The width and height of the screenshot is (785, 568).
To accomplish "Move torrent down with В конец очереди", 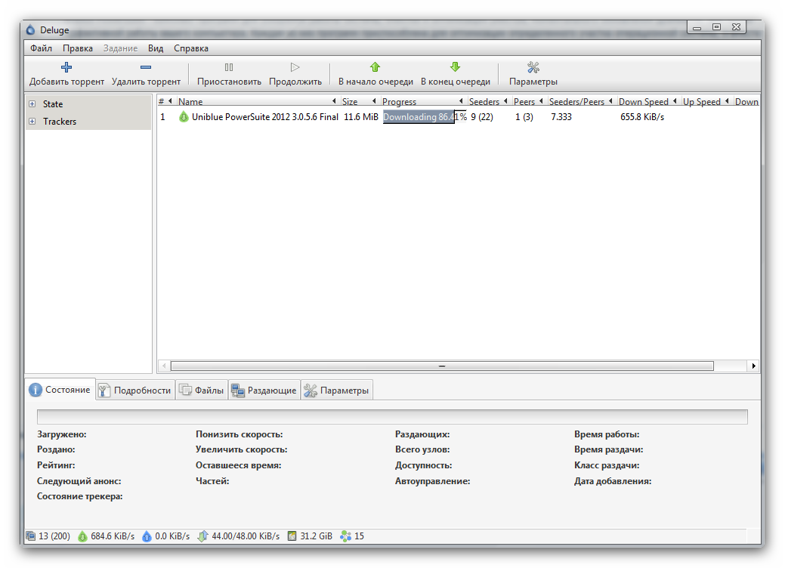I will [455, 73].
